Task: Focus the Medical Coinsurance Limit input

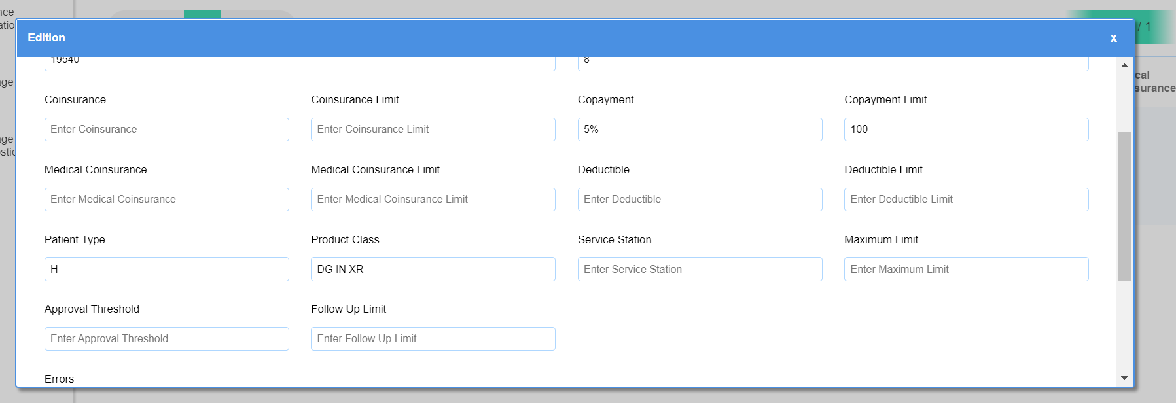Action: 433,200
